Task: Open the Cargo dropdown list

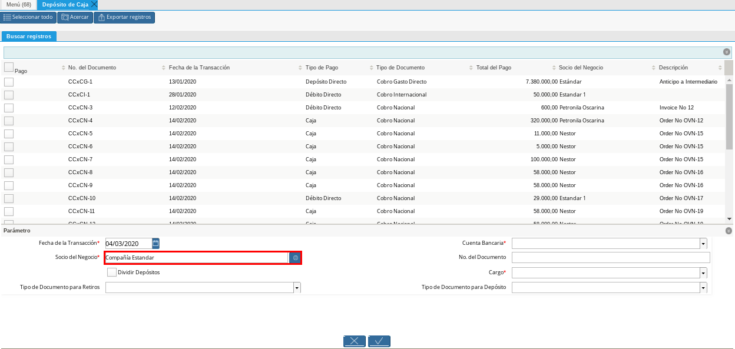Action: [x=703, y=273]
